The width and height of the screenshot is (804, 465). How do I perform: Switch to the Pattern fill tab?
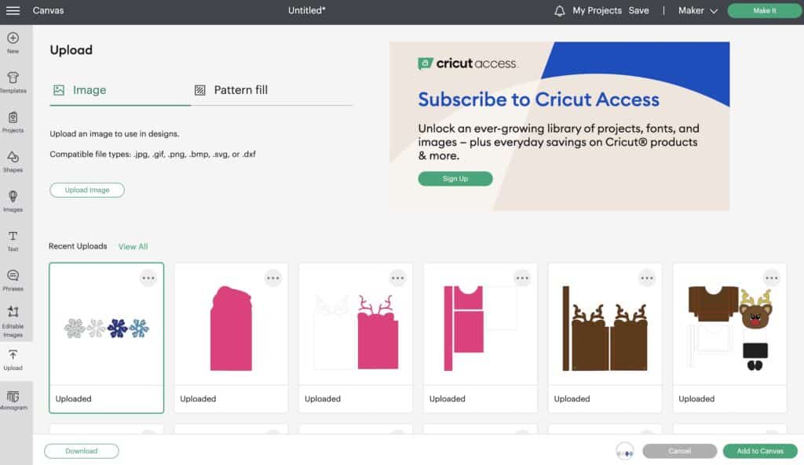[x=232, y=90]
